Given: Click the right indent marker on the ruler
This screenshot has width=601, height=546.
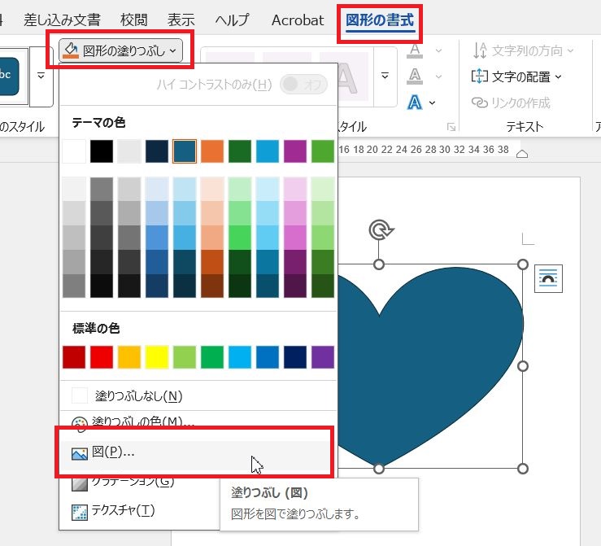Looking at the screenshot, I should point(522,154).
